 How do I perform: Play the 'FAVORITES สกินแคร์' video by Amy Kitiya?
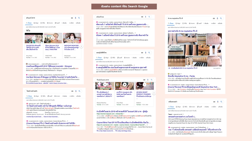click(34, 38)
